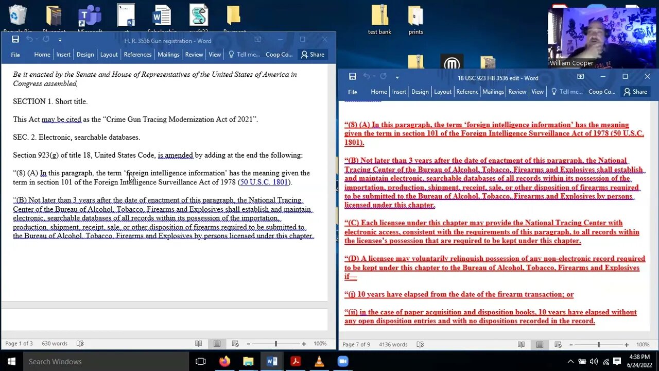Click the 630 words count
The width and height of the screenshot is (659, 371).
click(55, 344)
